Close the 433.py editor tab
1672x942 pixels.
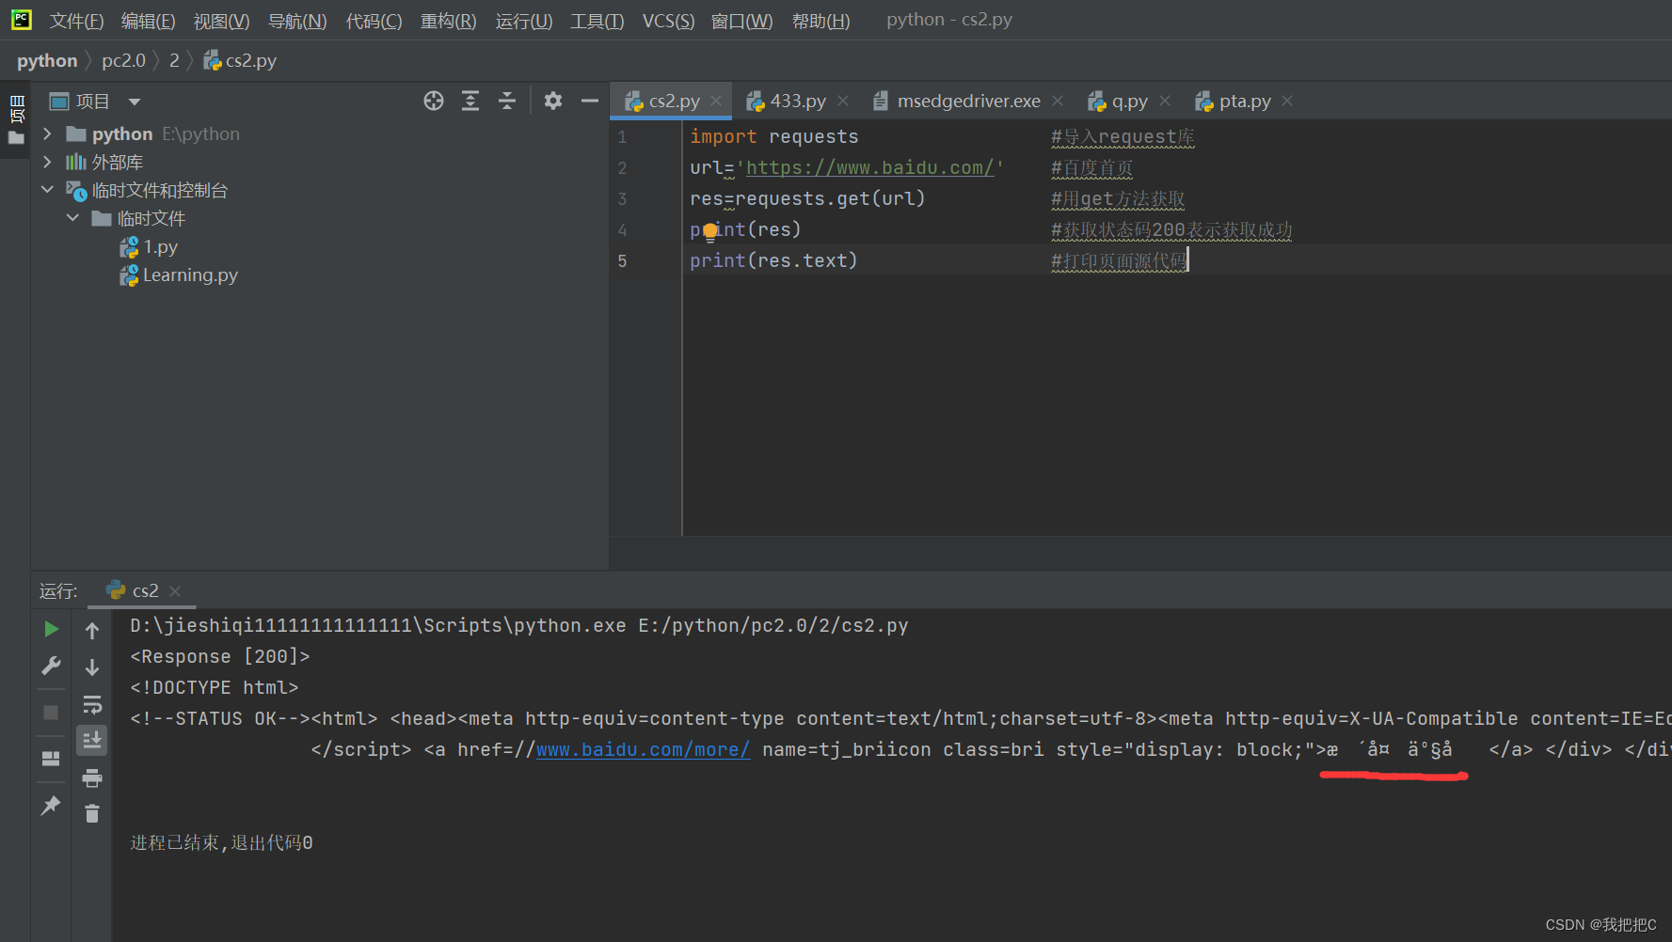843,100
